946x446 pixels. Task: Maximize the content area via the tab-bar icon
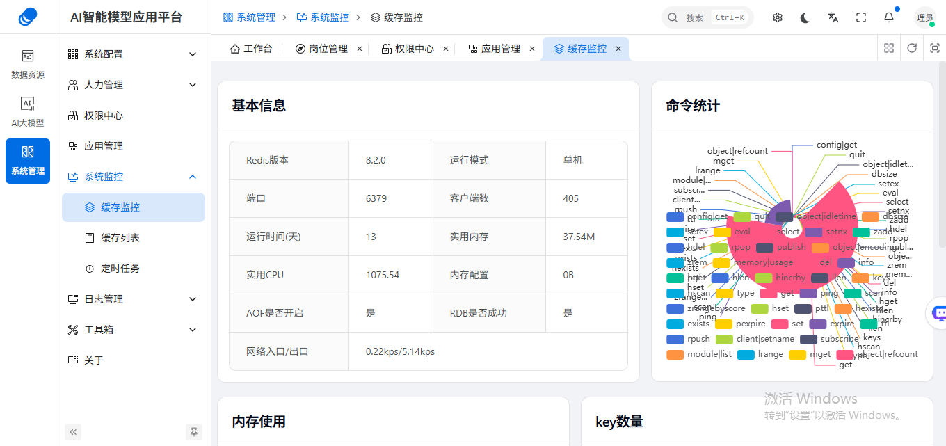tap(935, 48)
